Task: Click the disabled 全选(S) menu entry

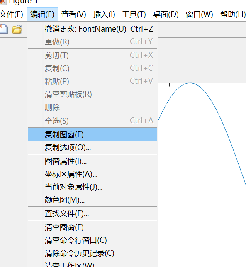Action: point(93,121)
